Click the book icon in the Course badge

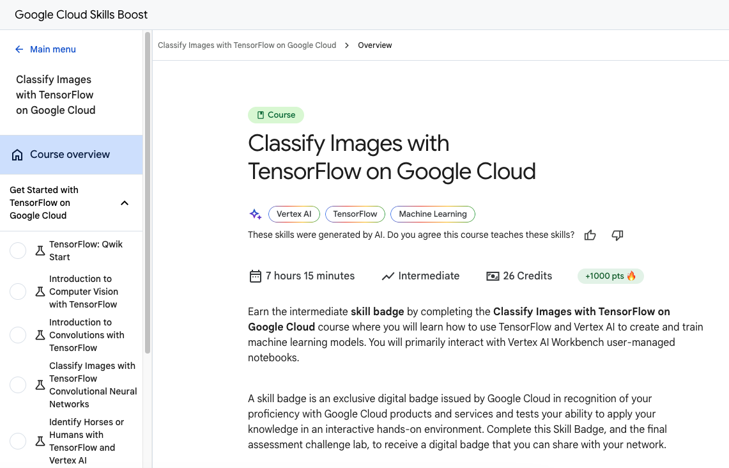(x=261, y=115)
